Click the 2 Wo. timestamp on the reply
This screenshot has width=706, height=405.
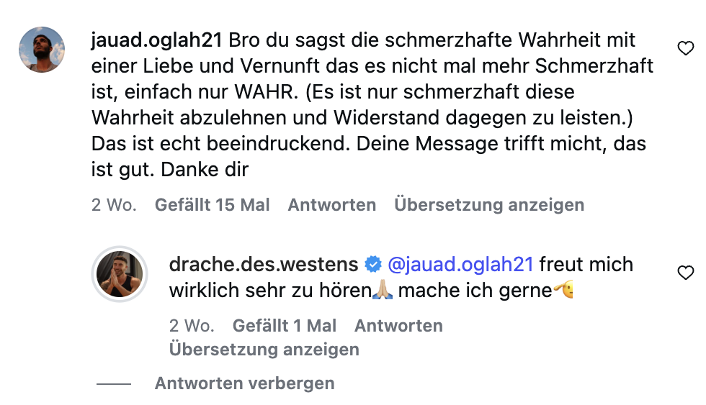click(192, 326)
